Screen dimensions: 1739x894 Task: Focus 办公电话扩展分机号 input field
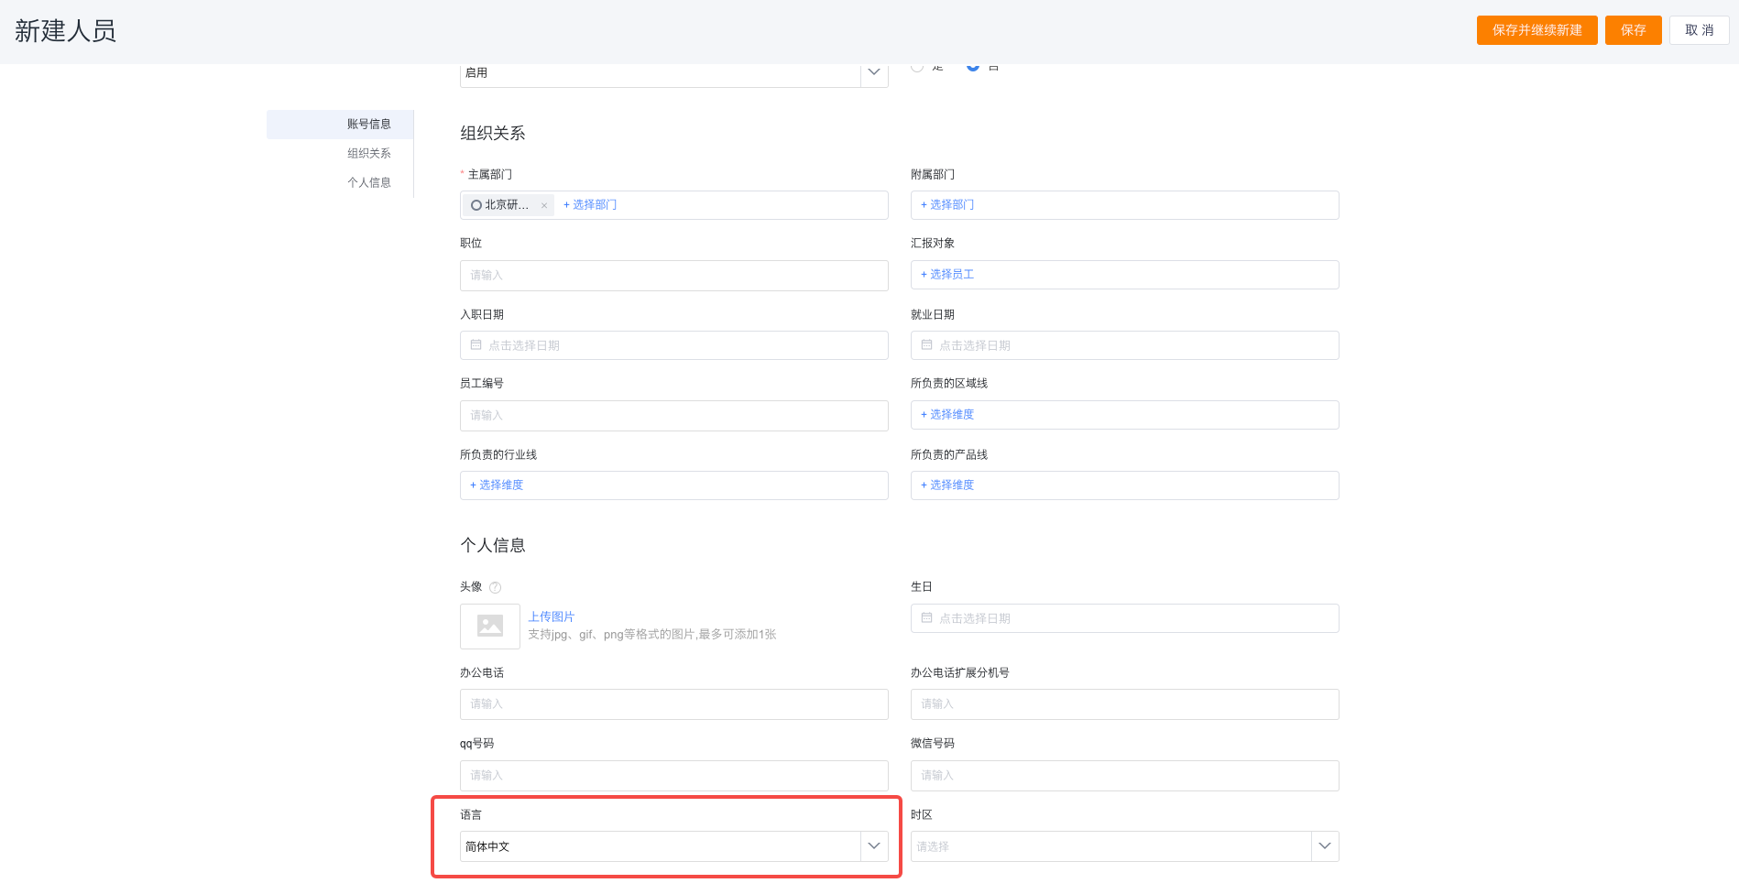1125,704
